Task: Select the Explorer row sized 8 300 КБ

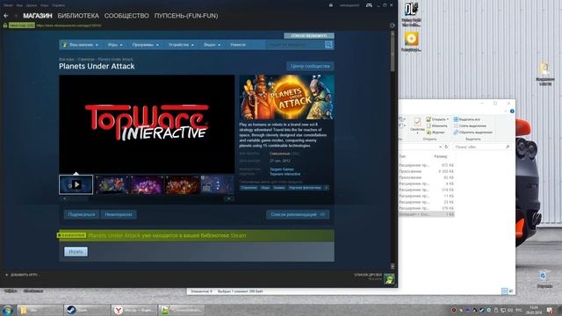Action: coord(427,171)
